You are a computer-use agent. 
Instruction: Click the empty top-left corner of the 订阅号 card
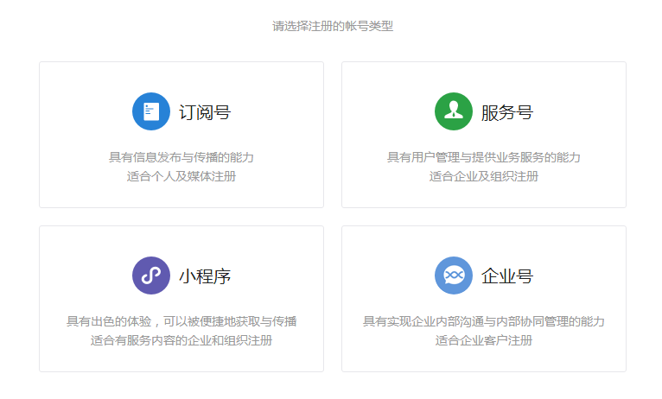pyautogui.click(x=54, y=74)
